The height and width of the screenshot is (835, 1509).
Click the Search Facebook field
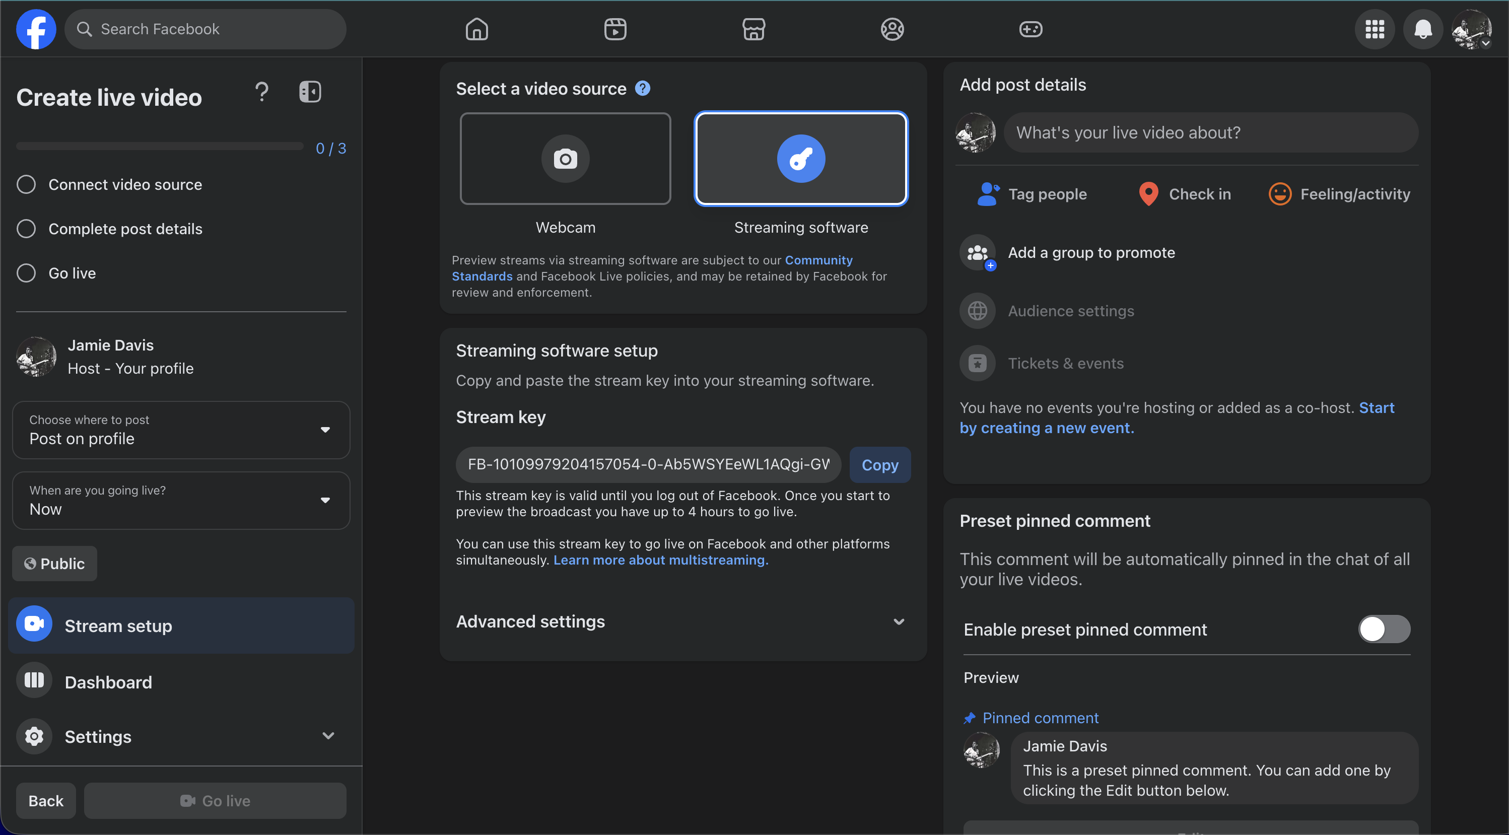point(205,29)
